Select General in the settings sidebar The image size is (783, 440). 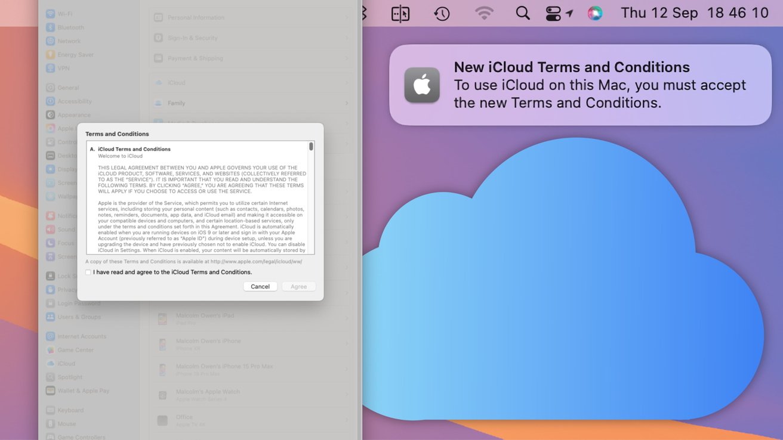63,88
